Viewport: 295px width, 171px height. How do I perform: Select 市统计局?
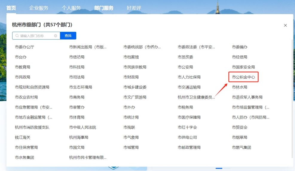[131, 117]
